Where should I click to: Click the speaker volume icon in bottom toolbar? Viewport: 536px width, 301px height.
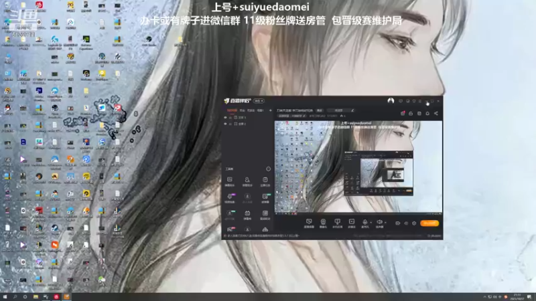379,223
